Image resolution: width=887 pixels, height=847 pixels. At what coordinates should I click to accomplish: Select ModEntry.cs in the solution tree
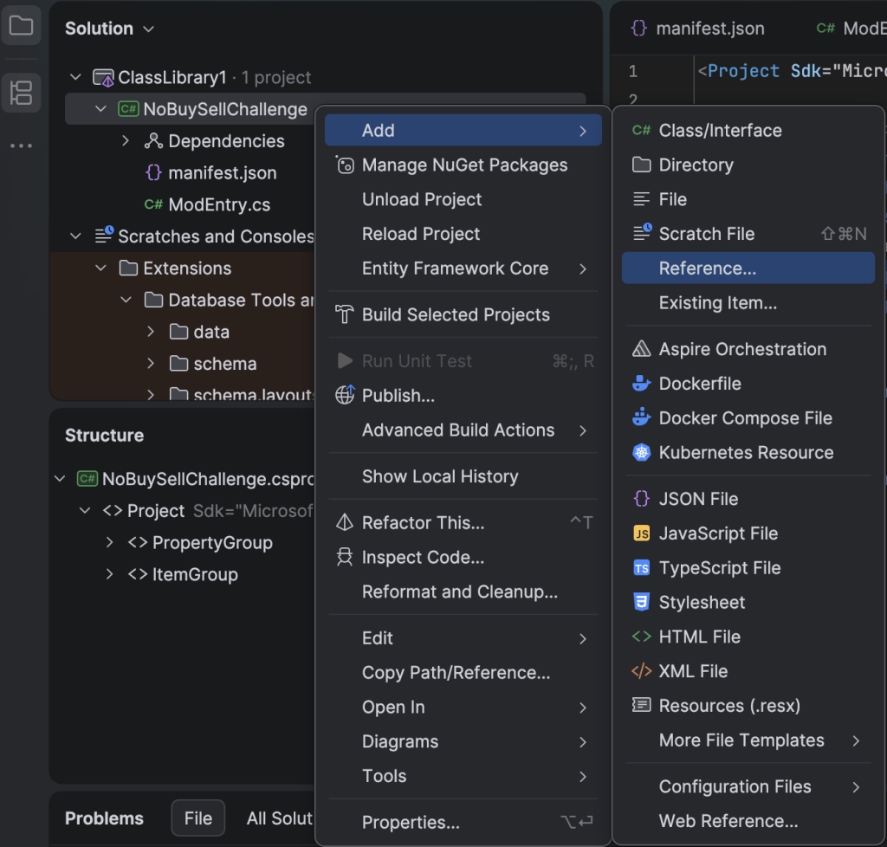tap(218, 205)
